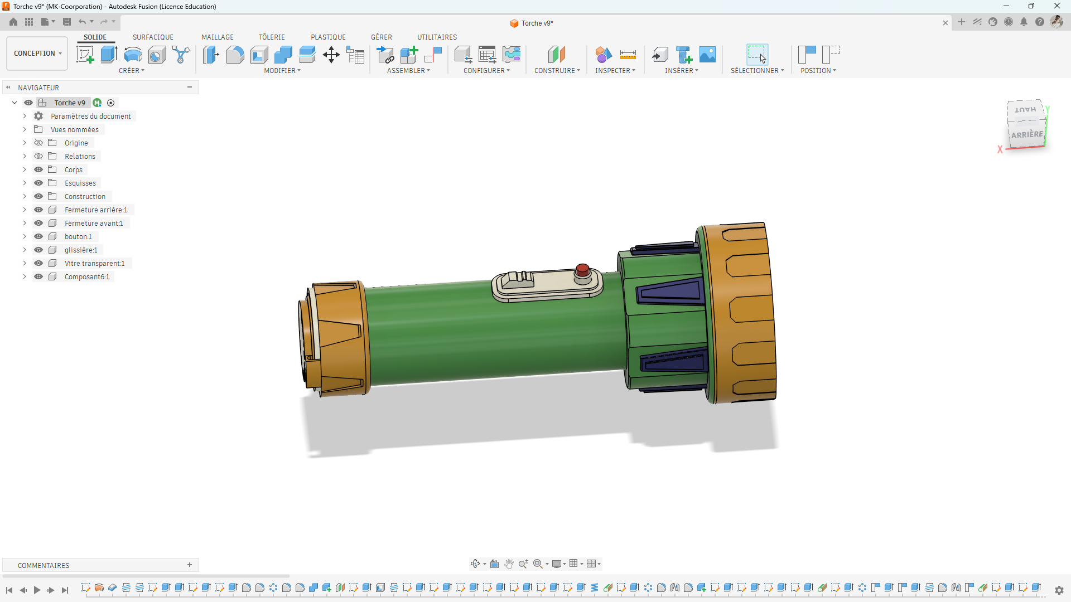The height and width of the screenshot is (602, 1071).
Task: Open the CONSTRUIRE dropdown menu
Action: 557,71
